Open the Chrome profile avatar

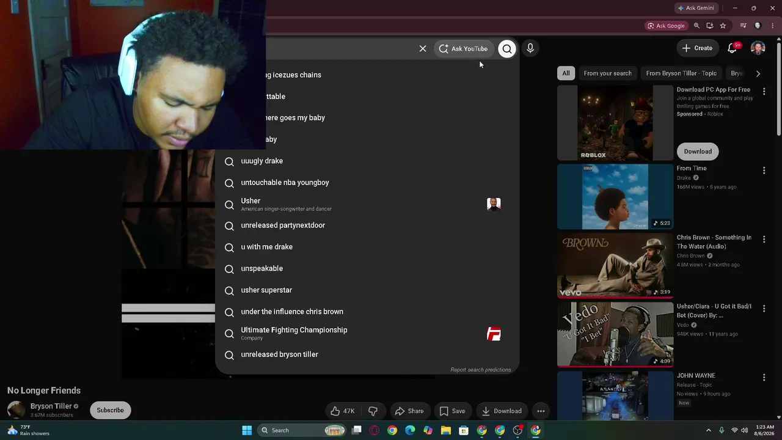click(x=758, y=26)
